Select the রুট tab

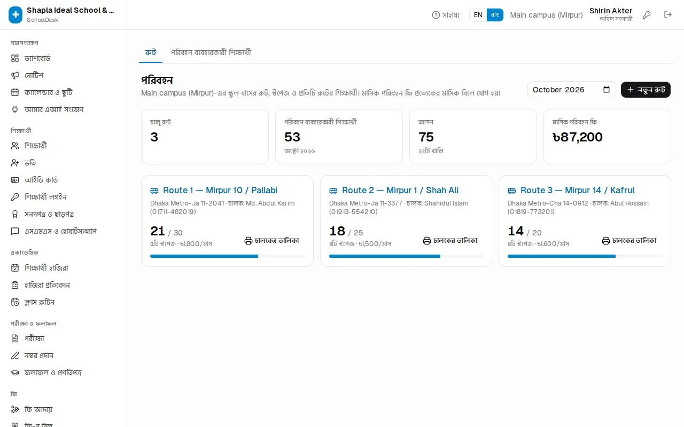click(x=151, y=52)
